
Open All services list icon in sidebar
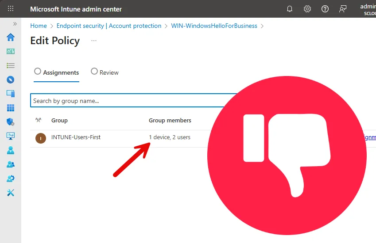pos(11,65)
